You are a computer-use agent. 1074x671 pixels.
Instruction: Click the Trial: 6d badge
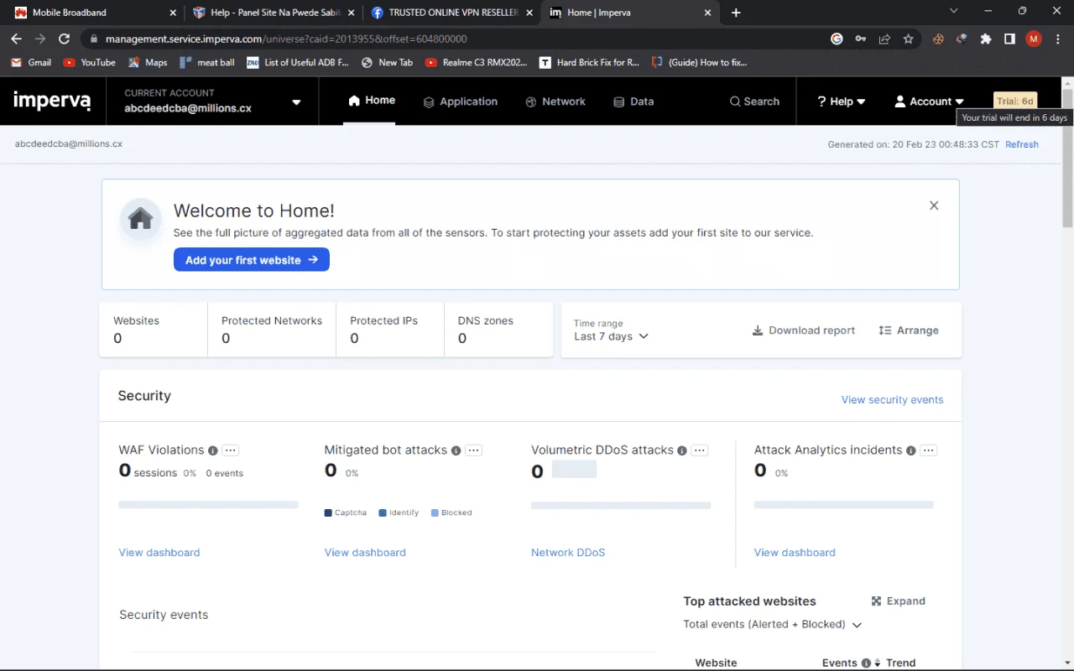1015,101
